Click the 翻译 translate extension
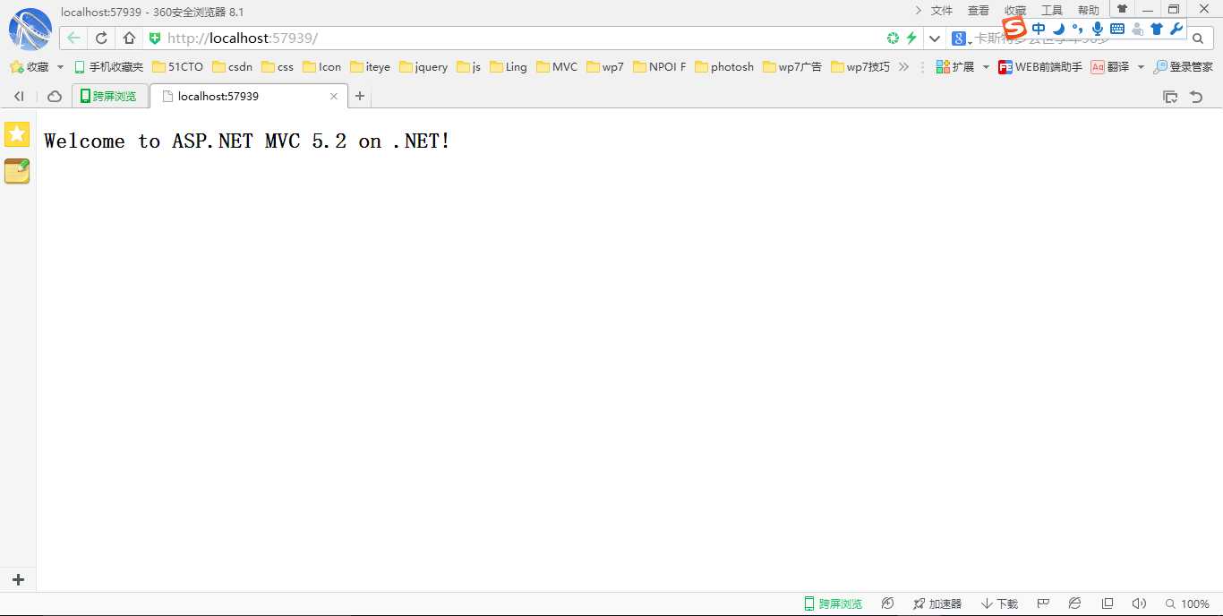The image size is (1223, 616). (1110, 66)
